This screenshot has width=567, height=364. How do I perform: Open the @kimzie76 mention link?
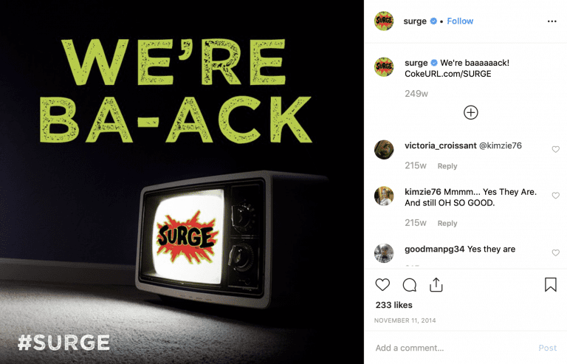pyautogui.click(x=500, y=145)
